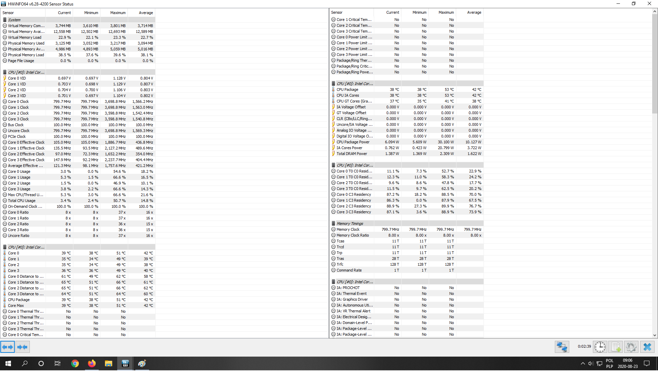
Task: Open File Explorer from taskbar
Action: pyautogui.click(x=108, y=364)
